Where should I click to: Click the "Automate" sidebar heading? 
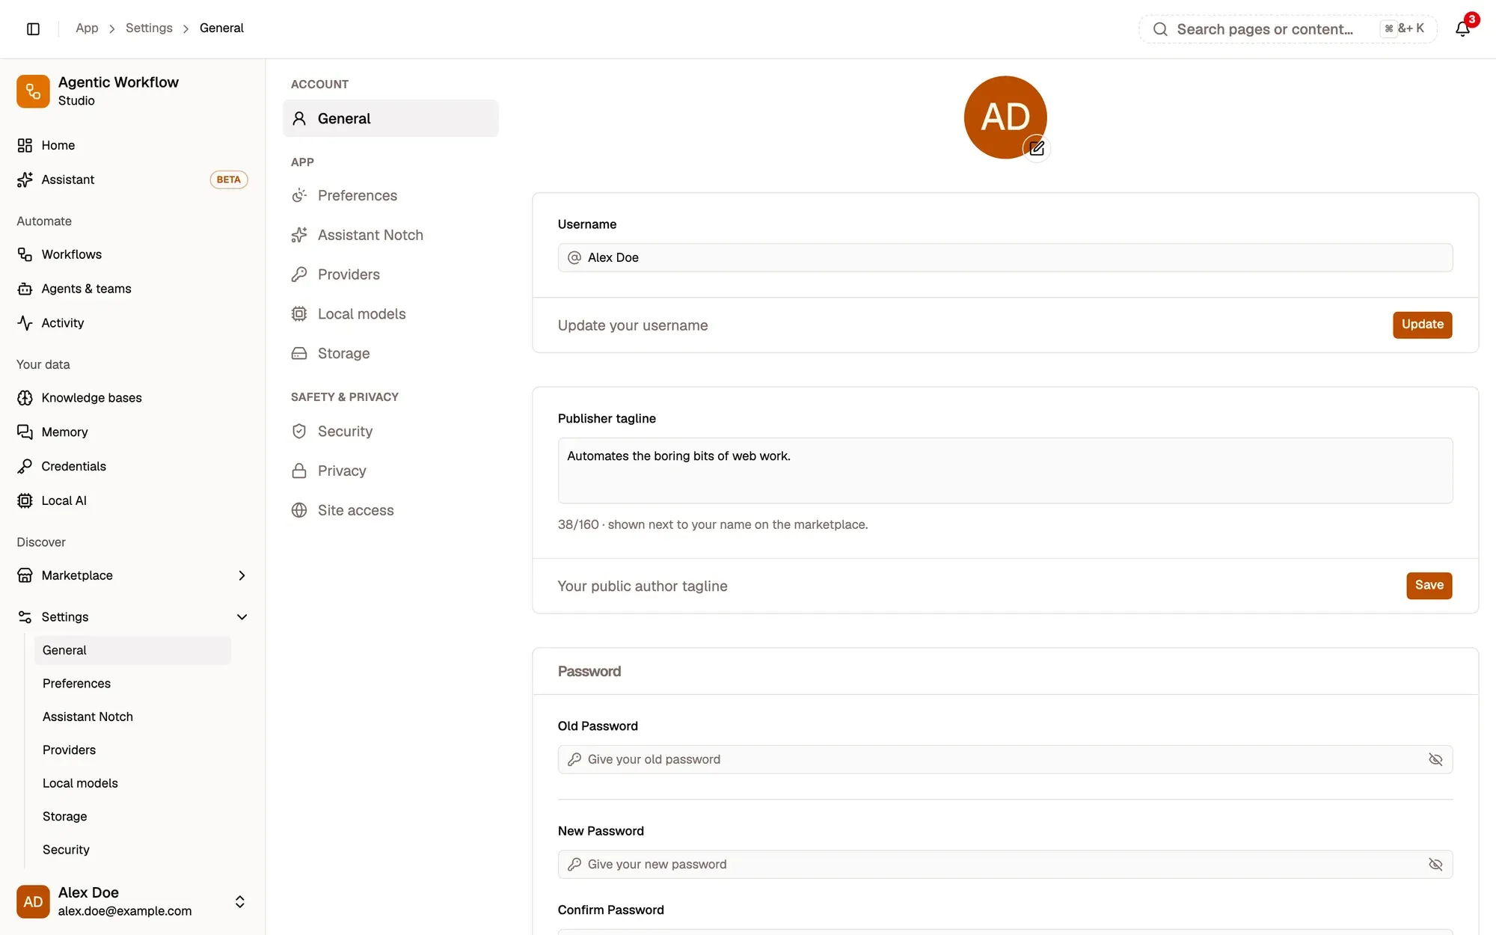click(x=44, y=221)
